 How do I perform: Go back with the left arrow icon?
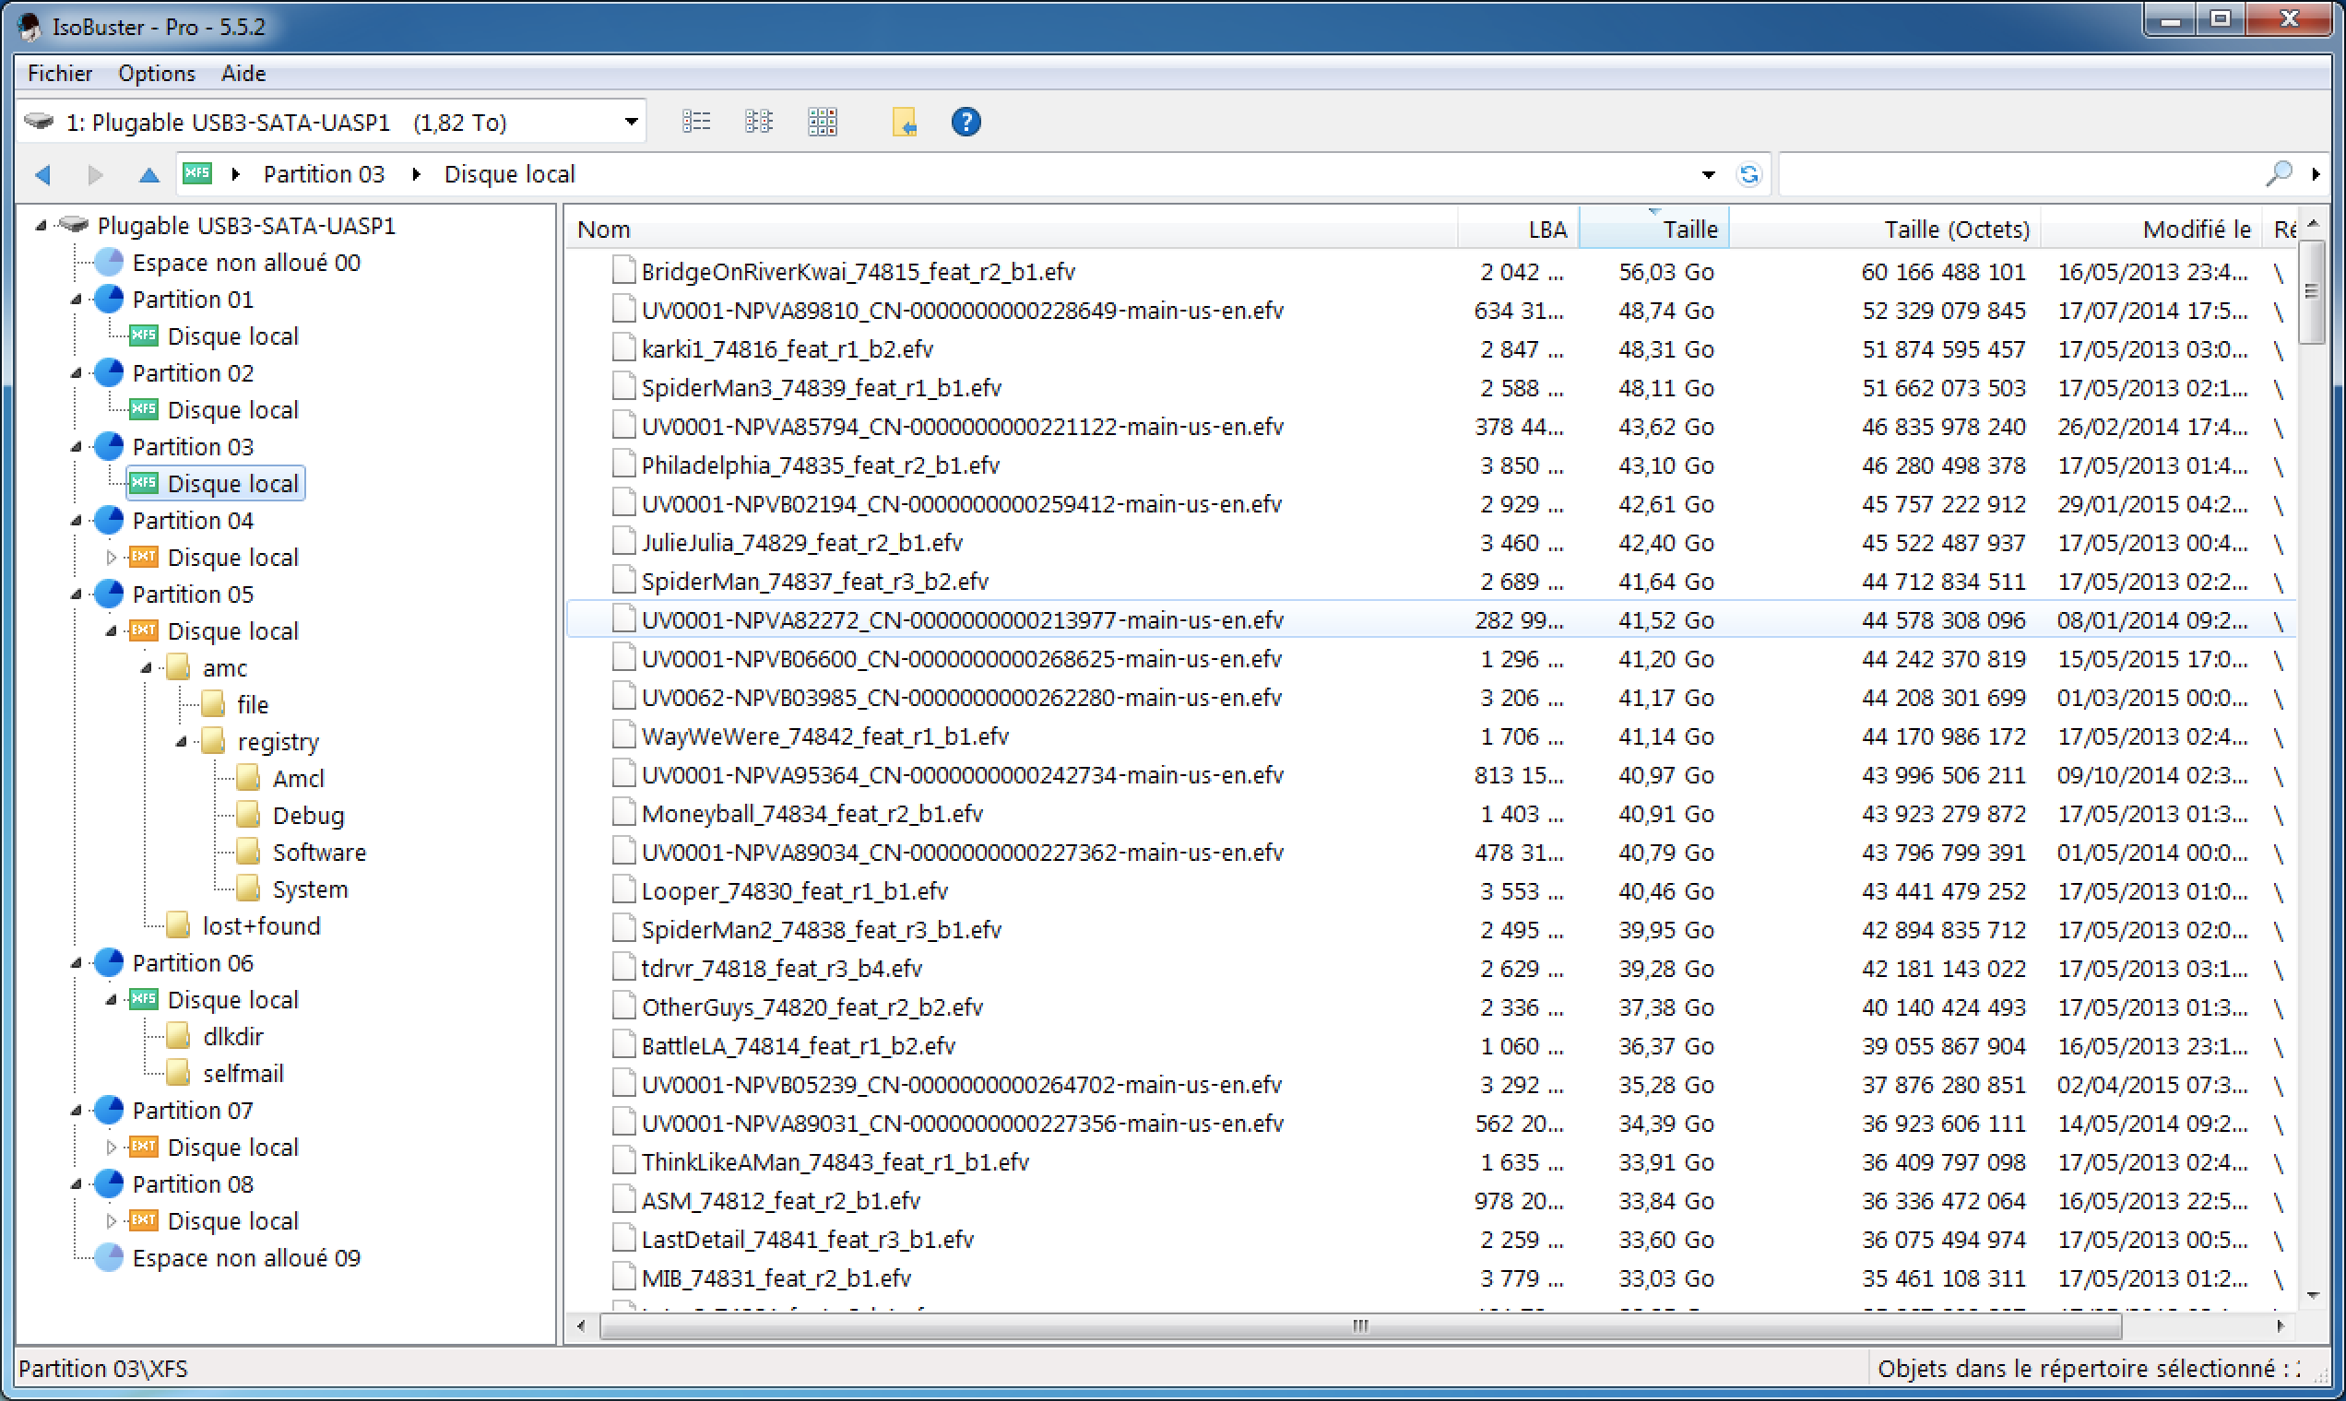pos(42,174)
